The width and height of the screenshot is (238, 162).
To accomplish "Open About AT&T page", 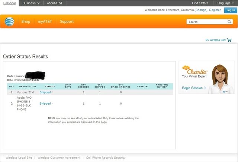I will click(55, 3).
